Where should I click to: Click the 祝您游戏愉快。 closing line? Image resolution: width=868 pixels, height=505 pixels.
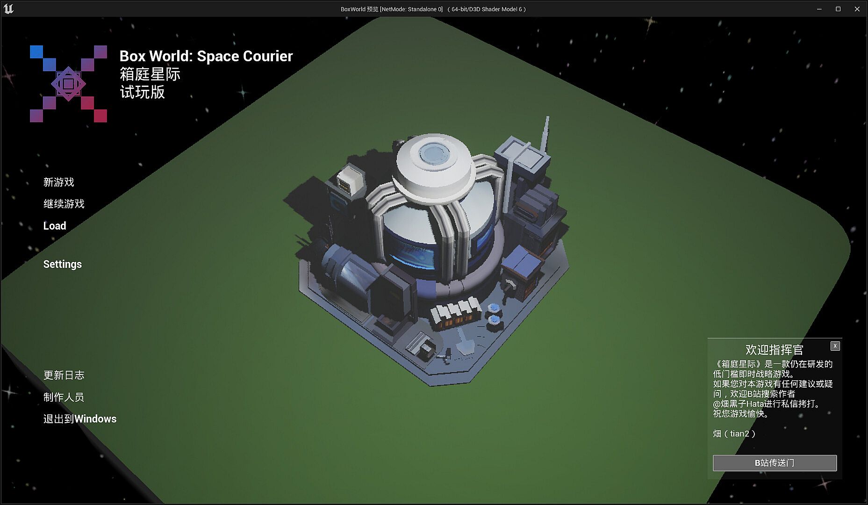click(741, 413)
